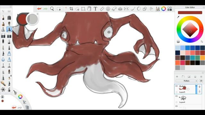Open brush properties sliders icon in palette

click(3, 11)
